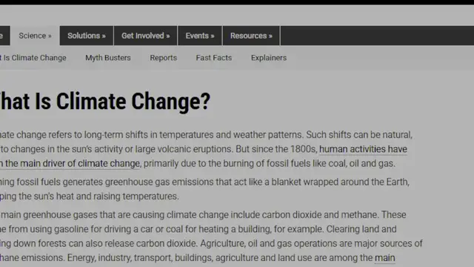
Task: Expand the Get Involved dropdown menu
Action: 145,36
